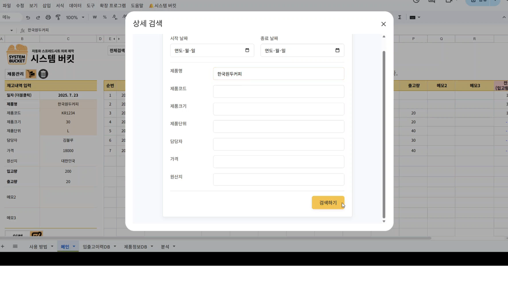This screenshot has width=508, height=285.
Task: Click the 제품관리 cart icon
Action: [31, 74]
